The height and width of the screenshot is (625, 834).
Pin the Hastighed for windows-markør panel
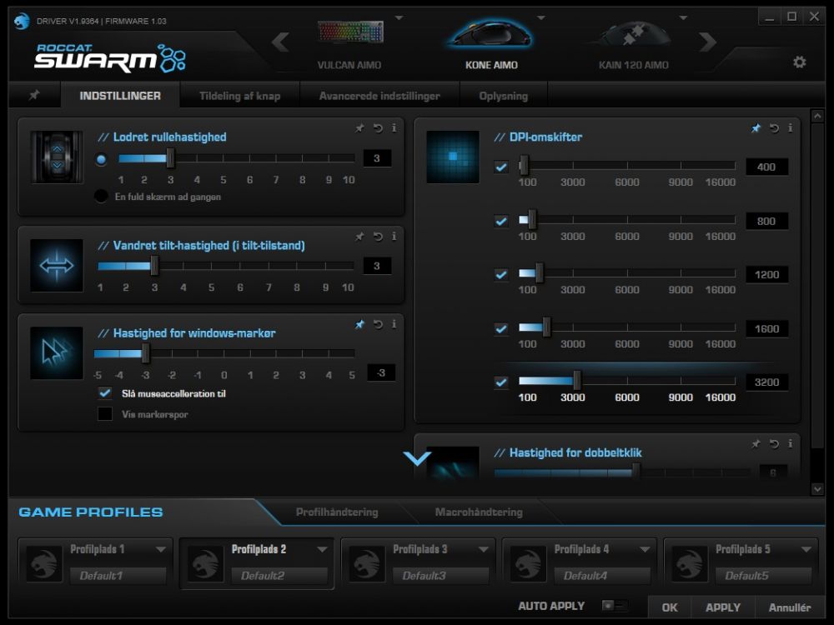click(x=360, y=324)
